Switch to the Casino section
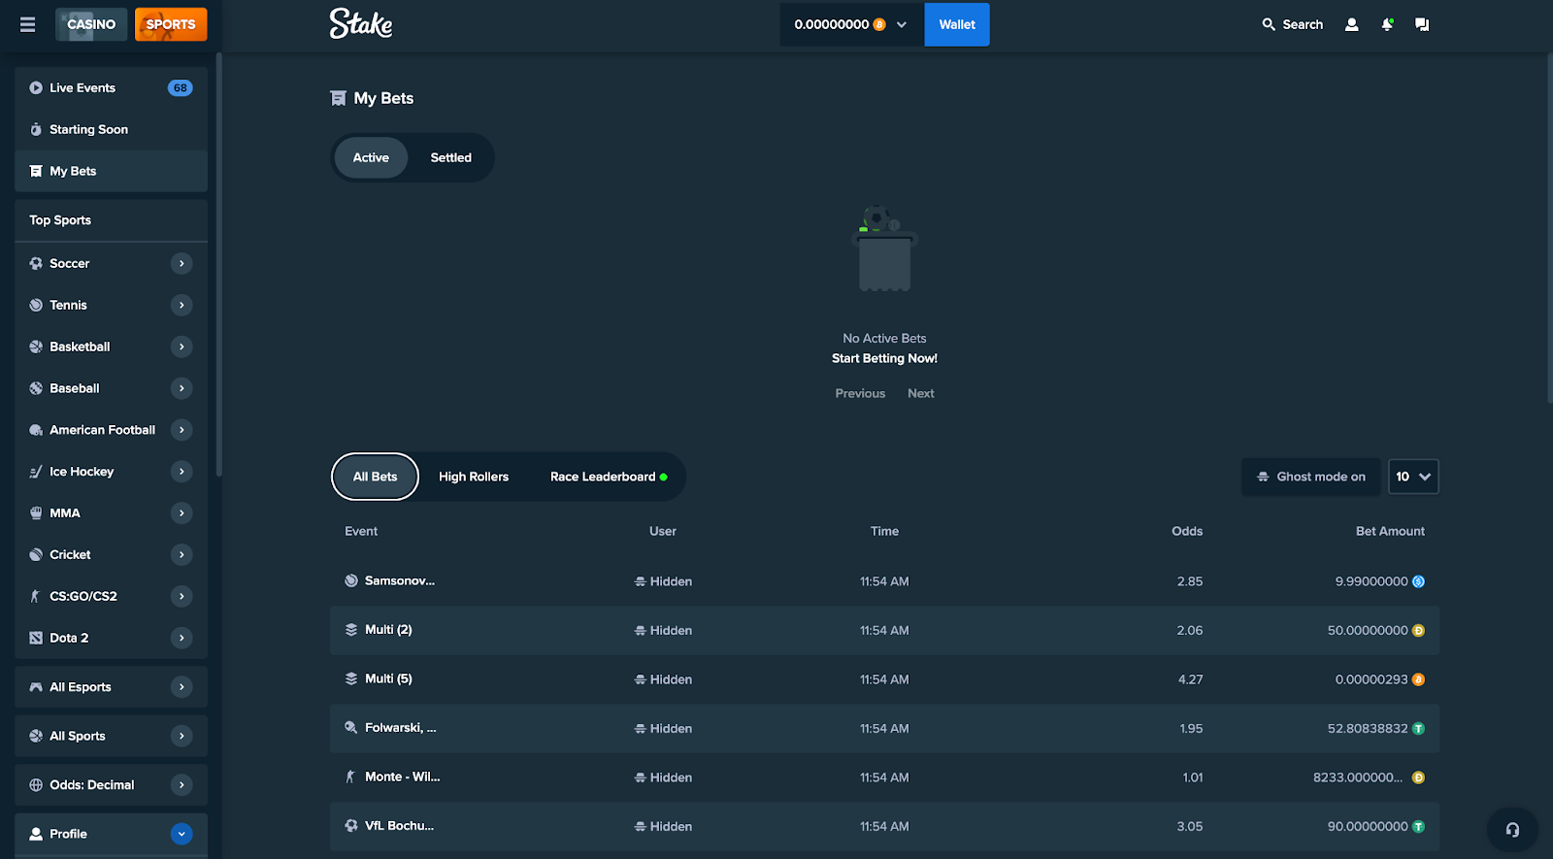This screenshot has height=859, width=1553. click(x=91, y=24)
